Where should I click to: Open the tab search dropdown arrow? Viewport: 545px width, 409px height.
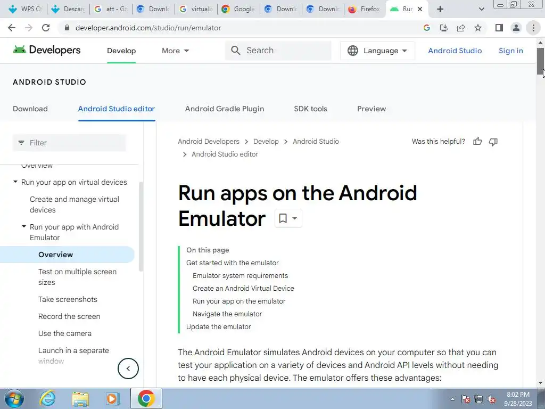[481, 9]
